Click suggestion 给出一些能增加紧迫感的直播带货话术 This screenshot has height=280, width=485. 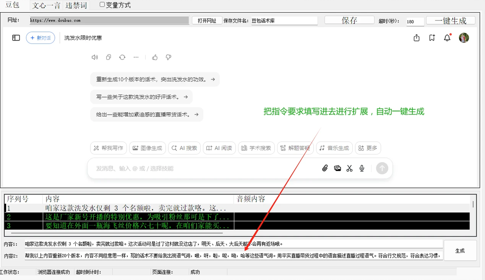tap(147, 115)
